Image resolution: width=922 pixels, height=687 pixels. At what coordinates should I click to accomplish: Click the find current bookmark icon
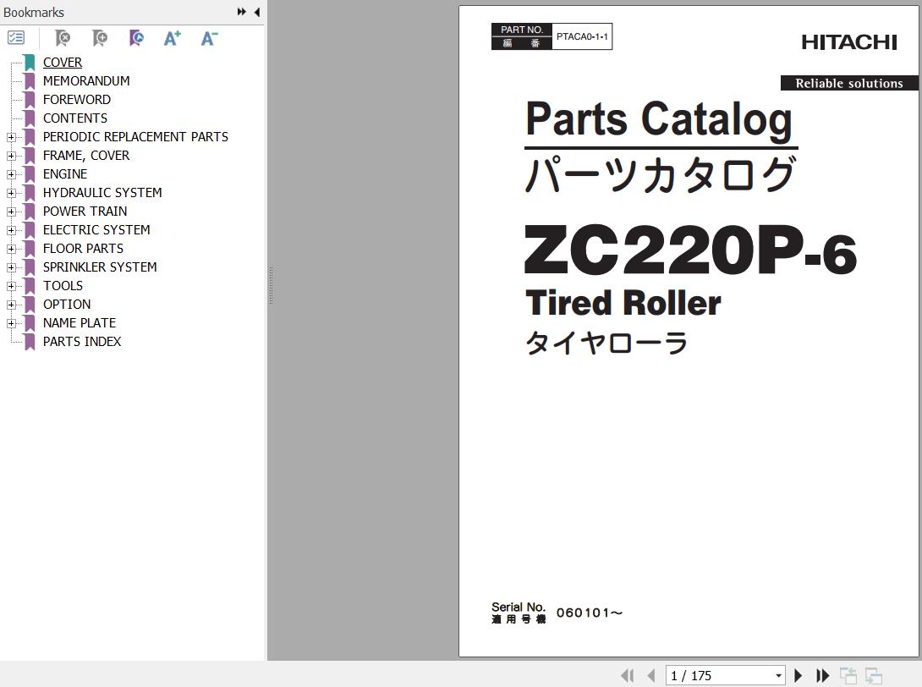tap(136, 38)
